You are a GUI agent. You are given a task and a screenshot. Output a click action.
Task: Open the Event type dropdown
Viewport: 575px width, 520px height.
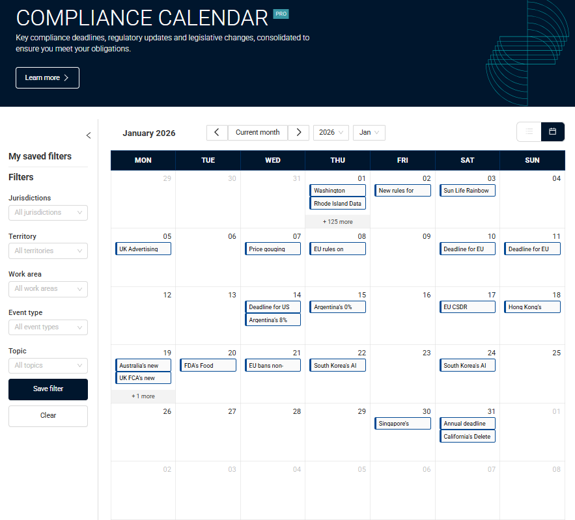(x=48, y=327)
